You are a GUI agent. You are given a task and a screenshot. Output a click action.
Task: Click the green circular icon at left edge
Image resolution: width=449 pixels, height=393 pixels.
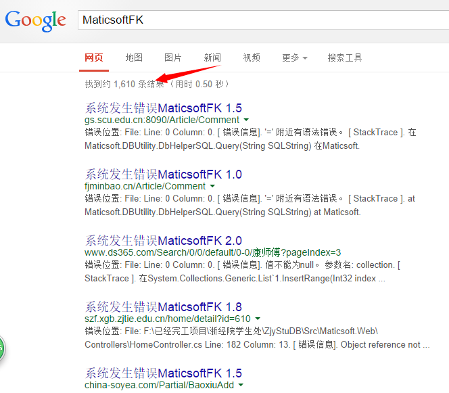2,348
